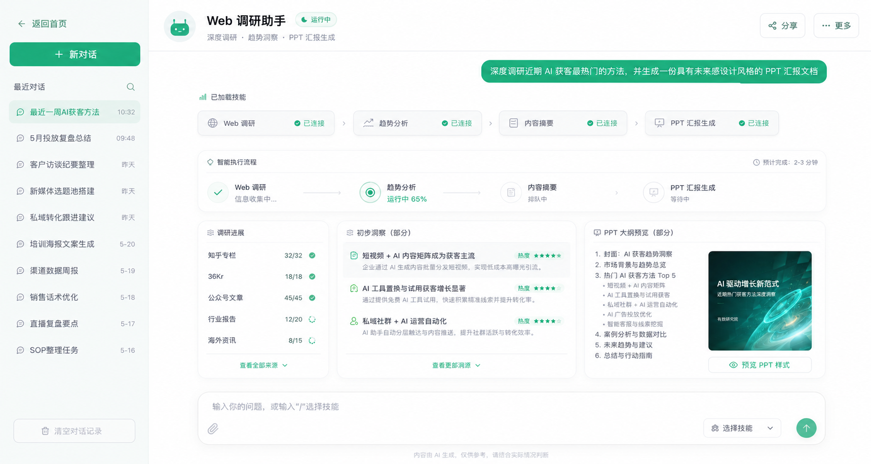Viewport: 871px width, 464px height.
Task: Select the running 趋势分析 step indicator
Action: point(370,193)
